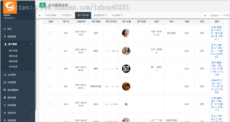Screen dimensions: 230x122
Task: Close the App通知 tab
Action: pyautogui.click(x=122, y=15)
